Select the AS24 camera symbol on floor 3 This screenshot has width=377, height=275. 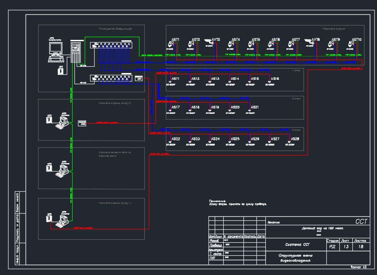tap(210, 142)
